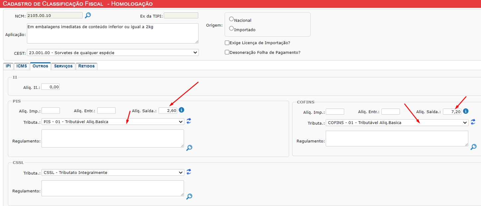Viewport: 481px width, 206px height.
Task: Open the PIS Tributa. dropdown
Action: [x=113, y=121]
